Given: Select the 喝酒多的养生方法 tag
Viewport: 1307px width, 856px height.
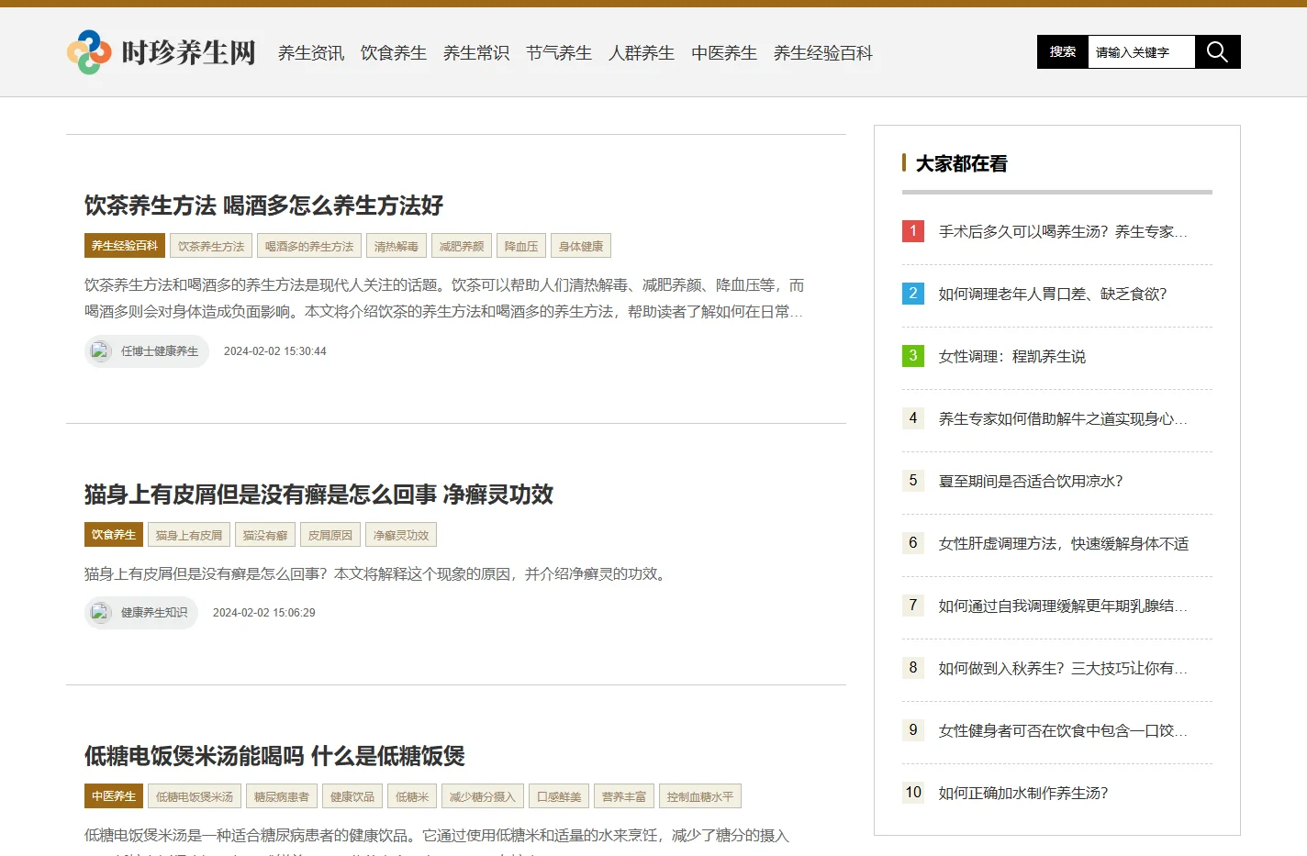Looking at the screenshot, I should [309, 246].
